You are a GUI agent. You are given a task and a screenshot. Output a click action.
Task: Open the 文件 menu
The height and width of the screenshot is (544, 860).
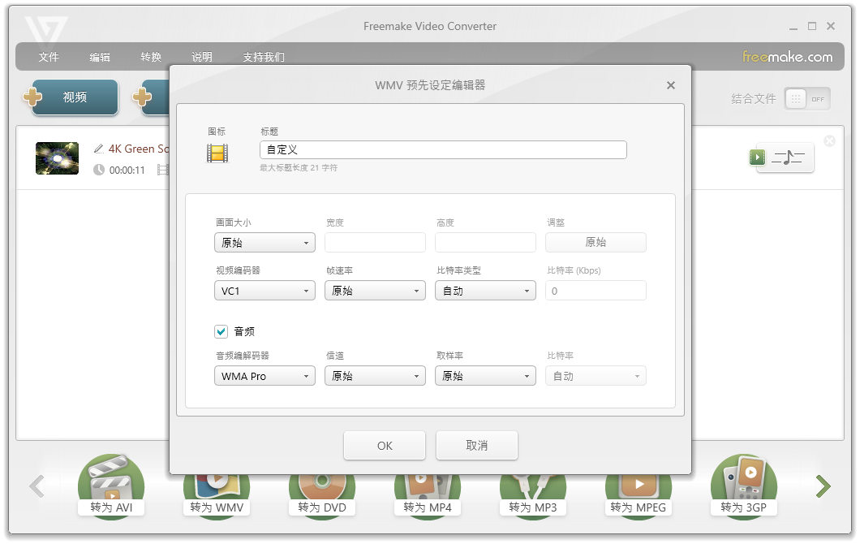click(49, 57)
